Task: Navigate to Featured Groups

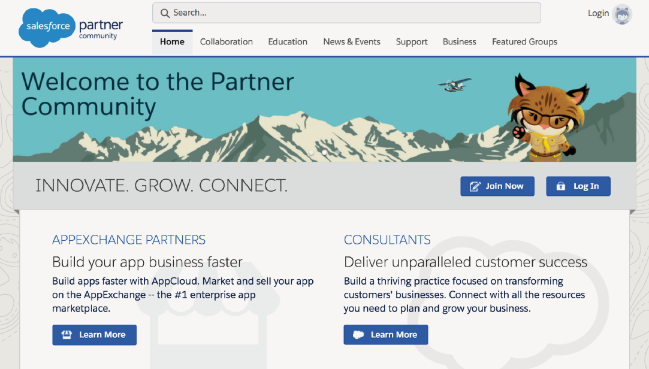Action: 524,42
